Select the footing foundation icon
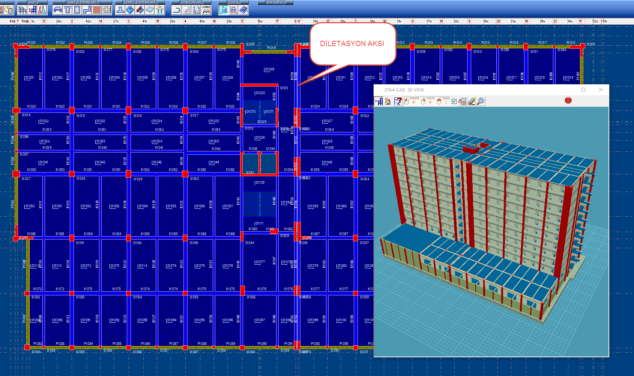Viewport: 634px width, 376px height. click(x=120, y=10)
